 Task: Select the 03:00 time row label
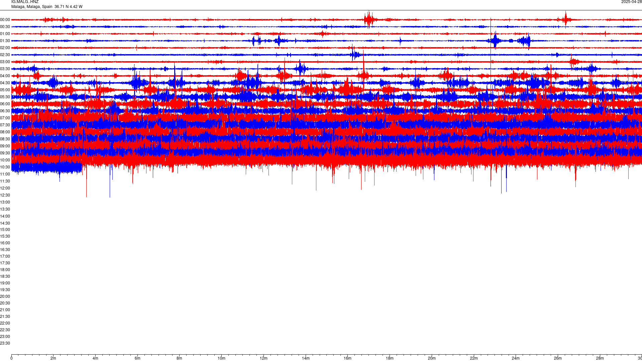(x=5, y=62)
